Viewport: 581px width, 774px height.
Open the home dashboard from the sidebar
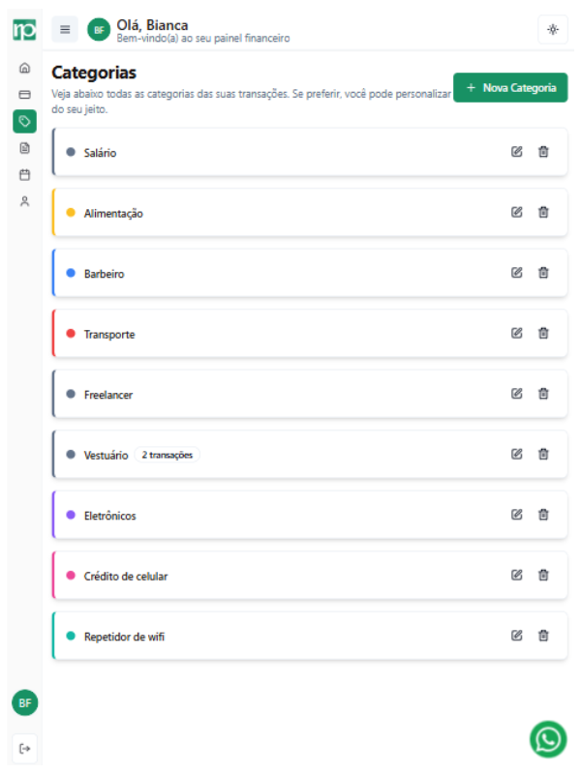point(24,69)
